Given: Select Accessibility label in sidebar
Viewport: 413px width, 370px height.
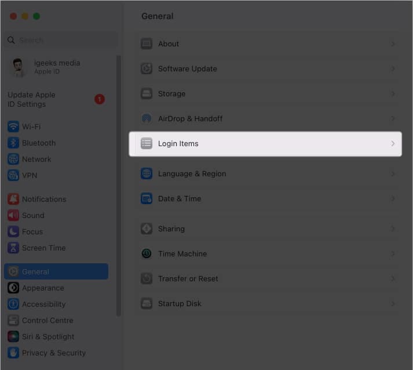Looking at the screenshot, I should point(43,304).
